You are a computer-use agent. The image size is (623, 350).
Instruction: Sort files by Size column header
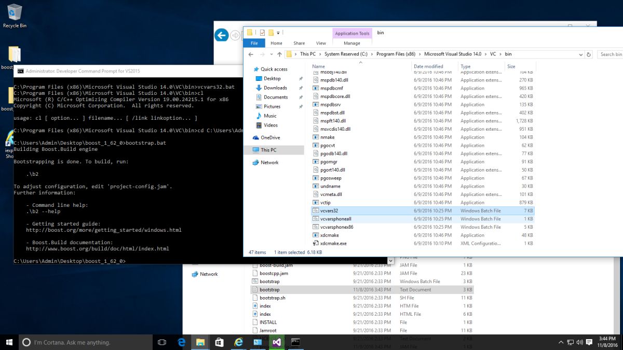520,66
